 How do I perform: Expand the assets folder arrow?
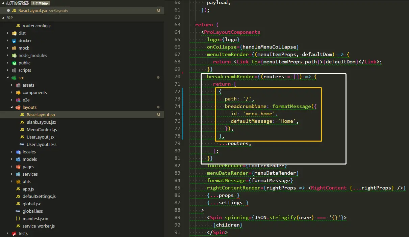pyautogui.click(x=11, y=85)
